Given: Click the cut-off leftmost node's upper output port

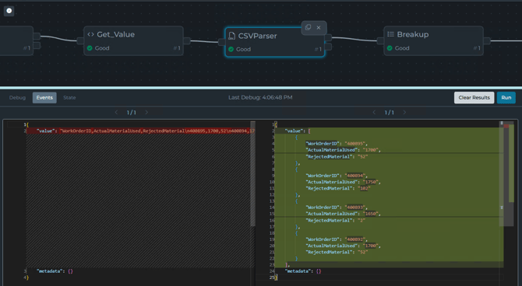Looking at the screenshot, I should [37, 36].
